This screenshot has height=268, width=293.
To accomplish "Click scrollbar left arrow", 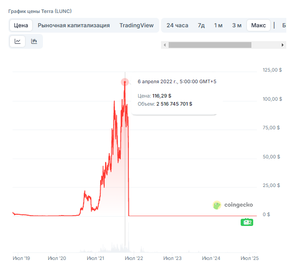I will coord(165,45).
